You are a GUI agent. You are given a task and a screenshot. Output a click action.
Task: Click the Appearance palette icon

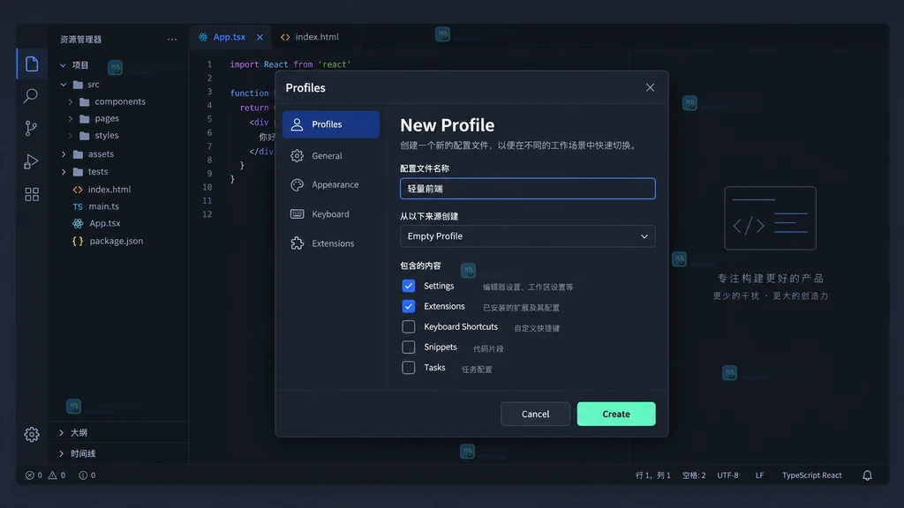(x=297, y=184)
